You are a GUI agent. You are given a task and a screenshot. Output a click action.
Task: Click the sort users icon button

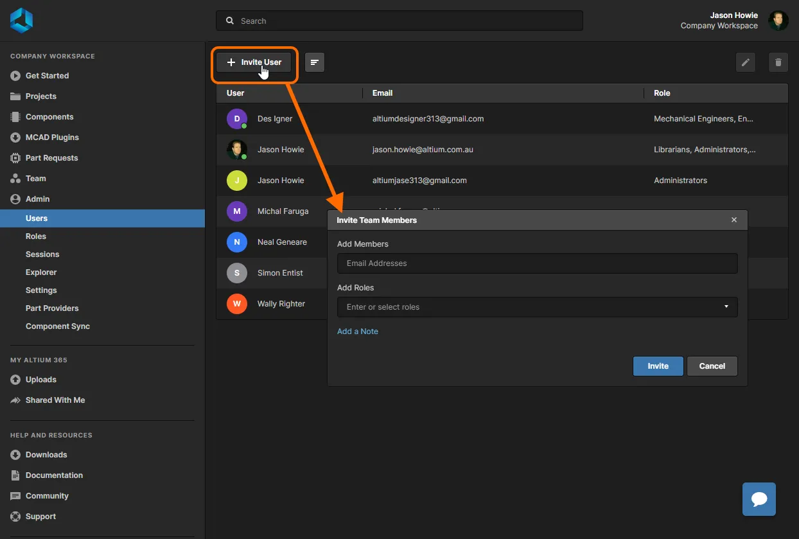(x=314, y=62)
